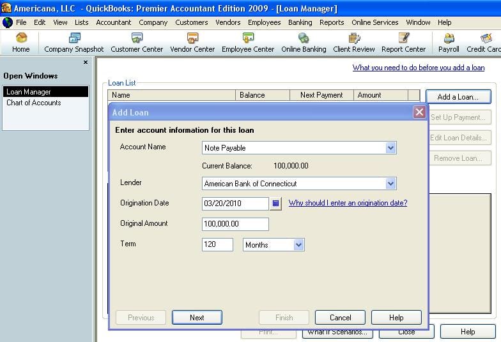501x342 pixels.
Task: Open the Help menu in menu bar
Action: [x=445, y=22]
